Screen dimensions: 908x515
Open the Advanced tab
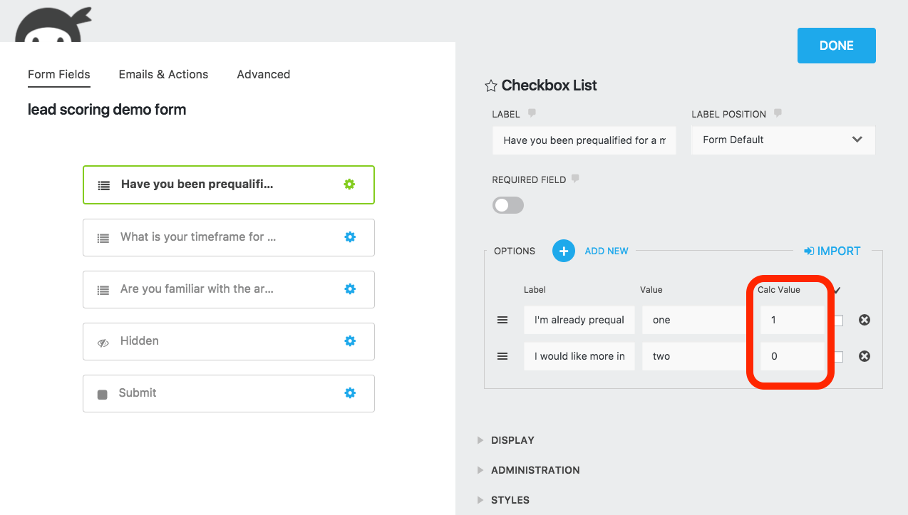click(x=263, y=74)
